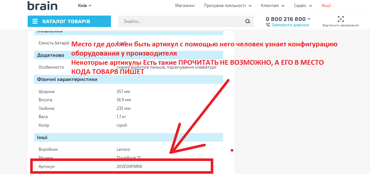Click the Додатково section header
The height and width of the screenshot is (174, 370).
pos(129,55)
